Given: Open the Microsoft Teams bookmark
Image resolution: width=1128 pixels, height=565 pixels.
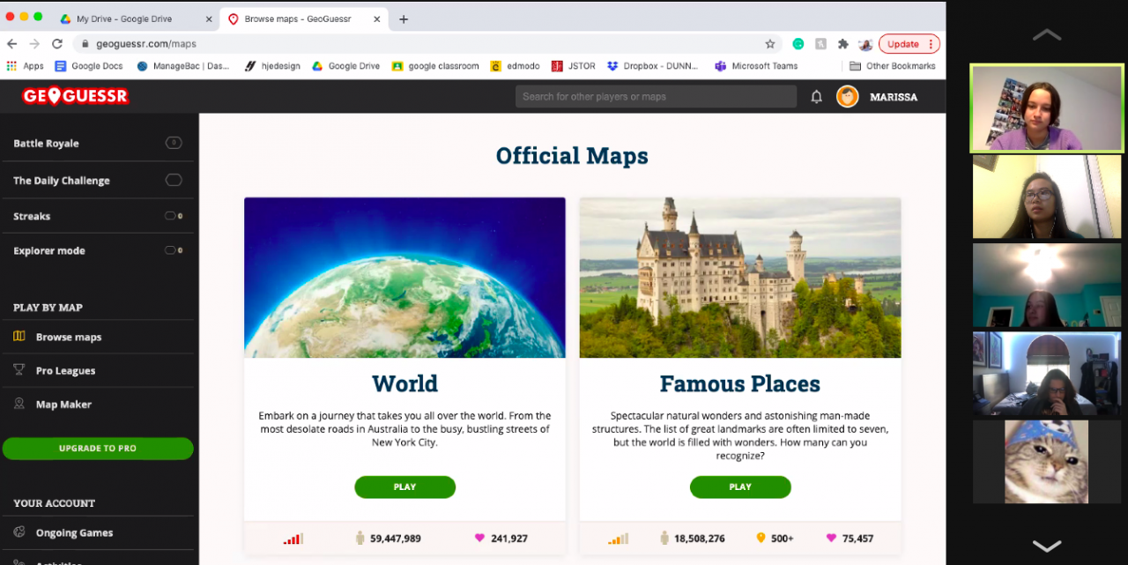Looking at the screenshot, I should 756,66.
